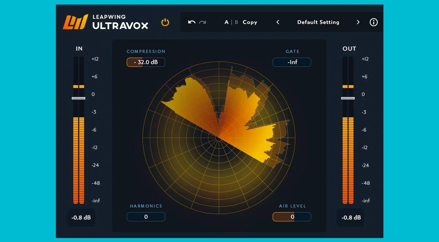The width and height of the screenshot is (439, 242).
Task: Toggle the plugin power bypass button
Action: click(x=165, y=22)
